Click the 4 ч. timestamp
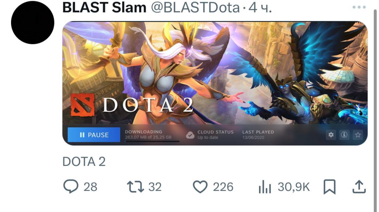The image size is (379, 212). pyautogui.click(x=260, y=7)
